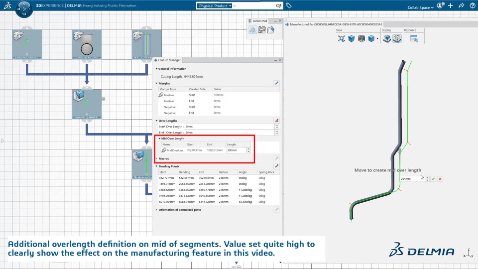478x269 pixels.
Task: Click the Dassault Systemes 3DS logo
Action: point(7,5)
